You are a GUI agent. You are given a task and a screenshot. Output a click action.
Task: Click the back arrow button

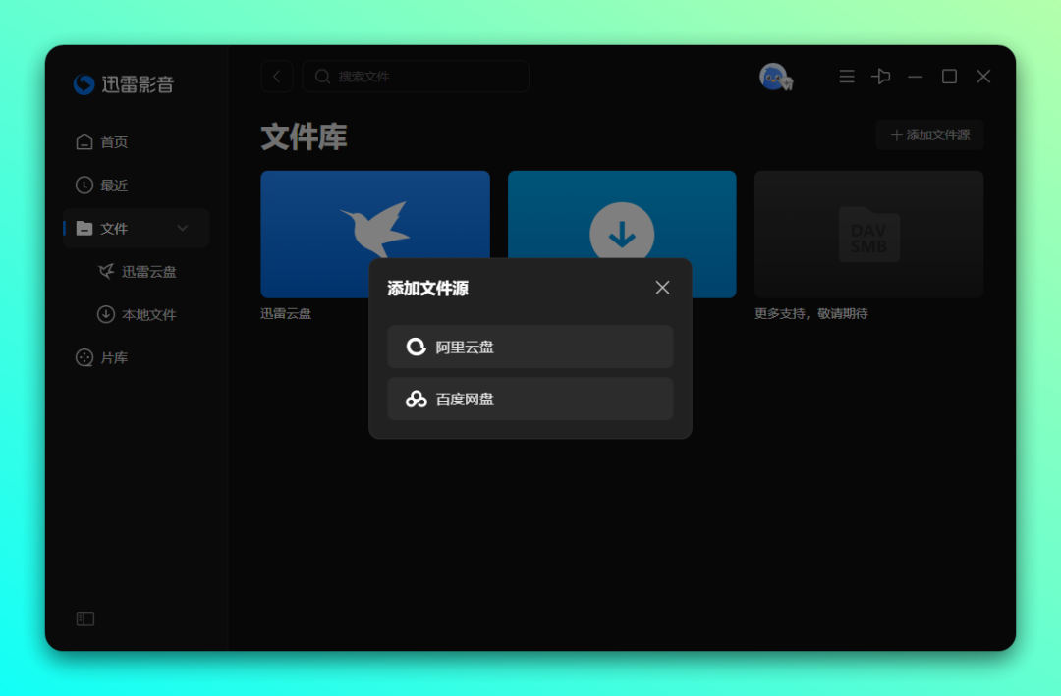coord(277,77)
